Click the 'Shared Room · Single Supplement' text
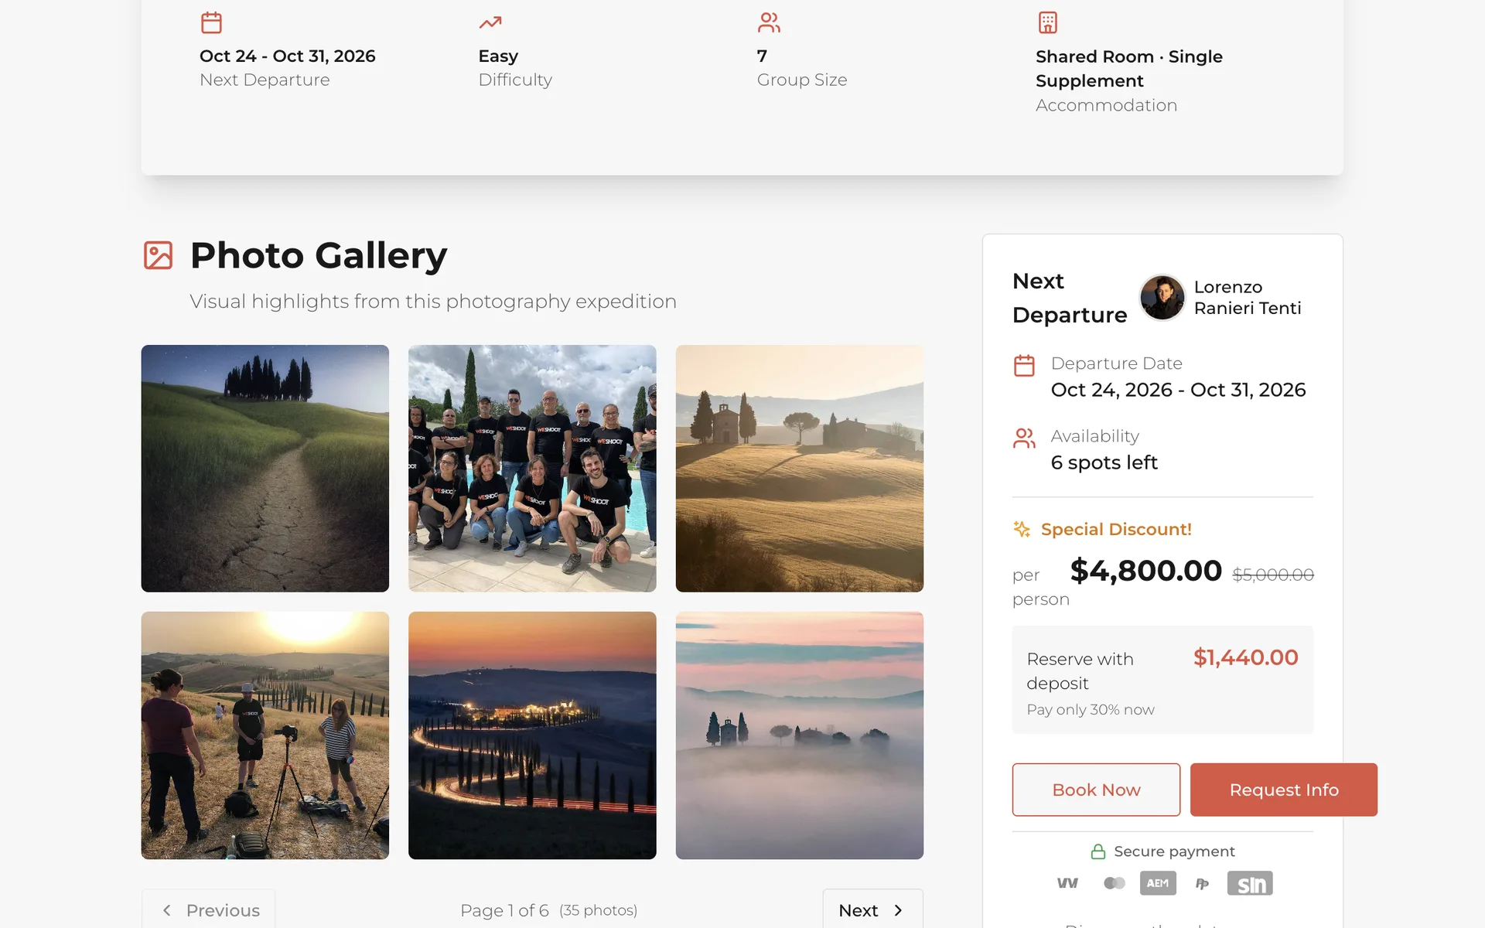The width and height of the screenshot is (1485, 928). click(x=1128, y=69)
